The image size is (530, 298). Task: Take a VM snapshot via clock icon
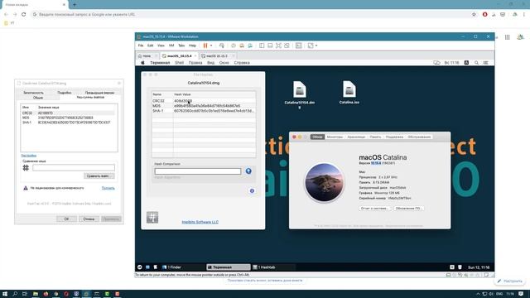click(x=234, y=46)
